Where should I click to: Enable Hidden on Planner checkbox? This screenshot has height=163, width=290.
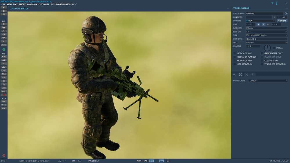pyautogui.click(x=235, y=57)
